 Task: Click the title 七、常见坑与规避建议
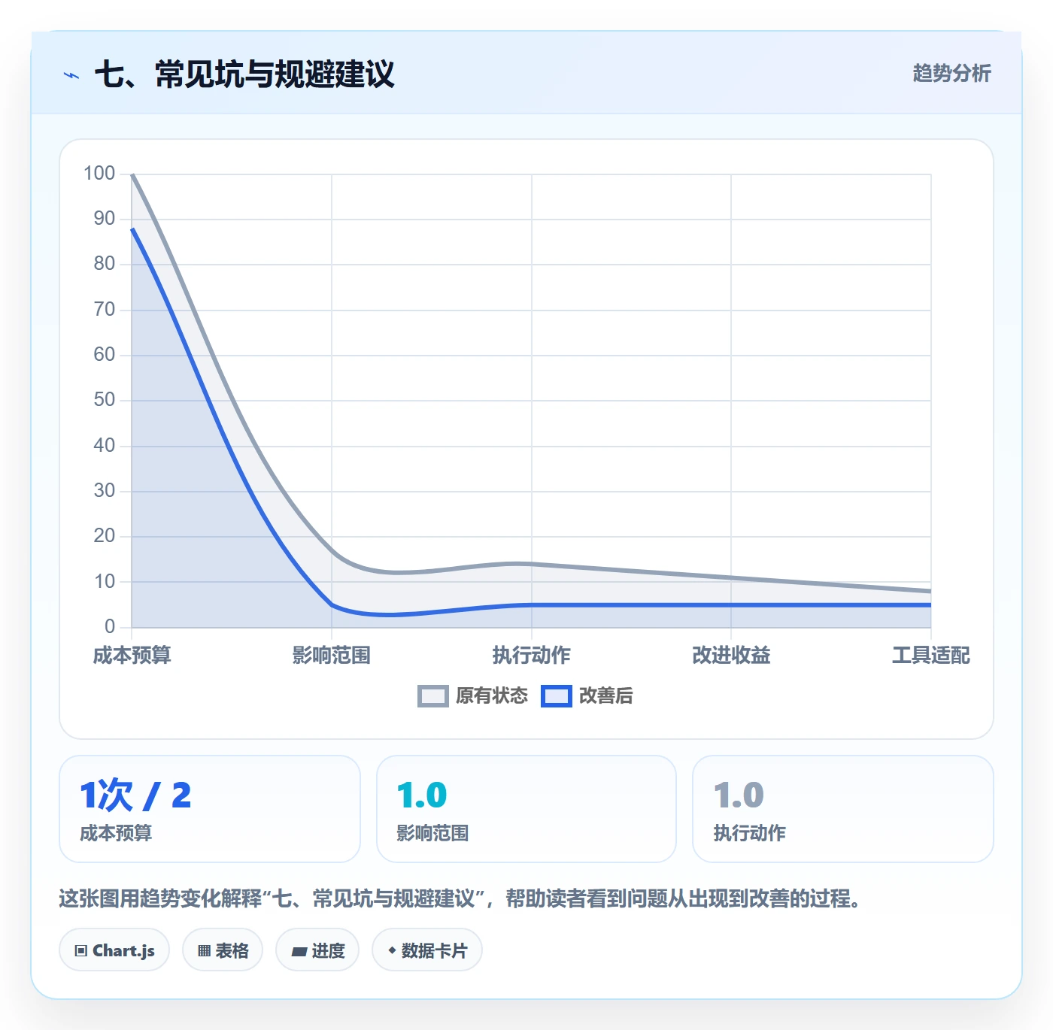244,74
